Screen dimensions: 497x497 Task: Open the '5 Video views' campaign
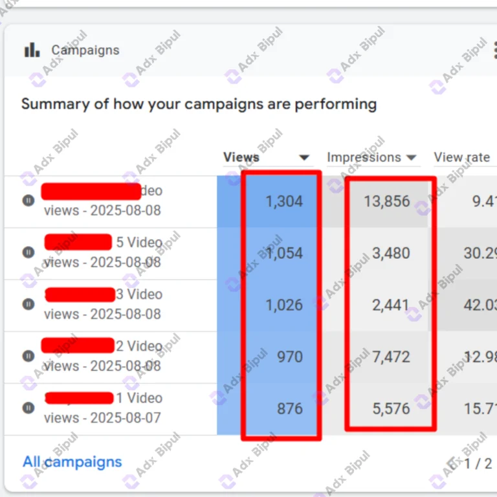102,252
